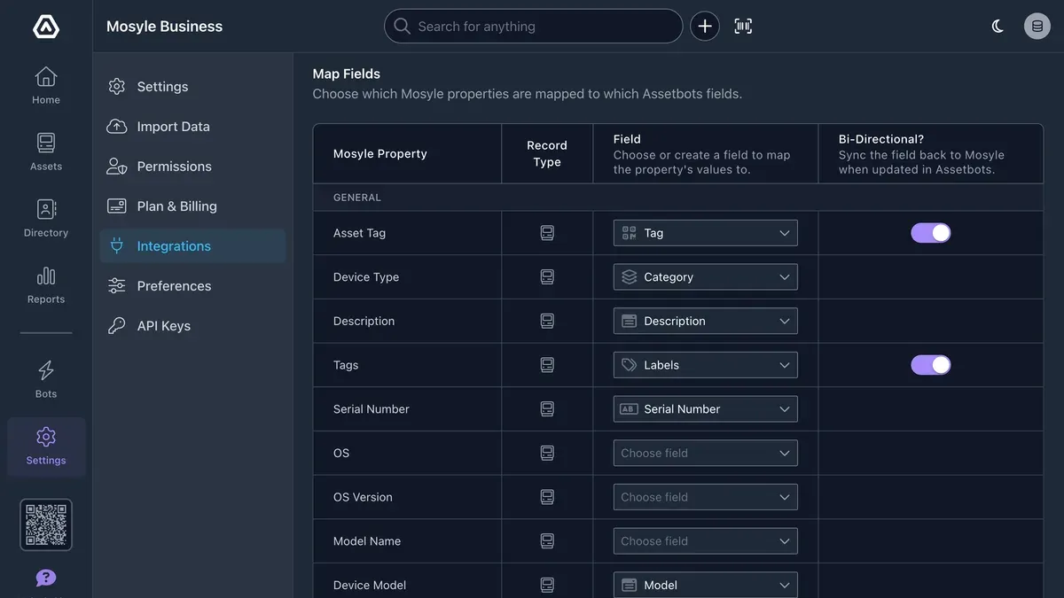Screen dimensions: 1064x598
Task: Open Settings in the side menu
Action: tap(192, 87)
